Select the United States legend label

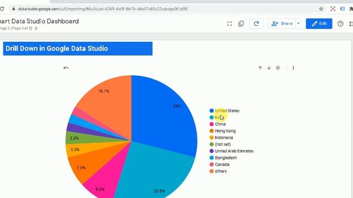227,111
